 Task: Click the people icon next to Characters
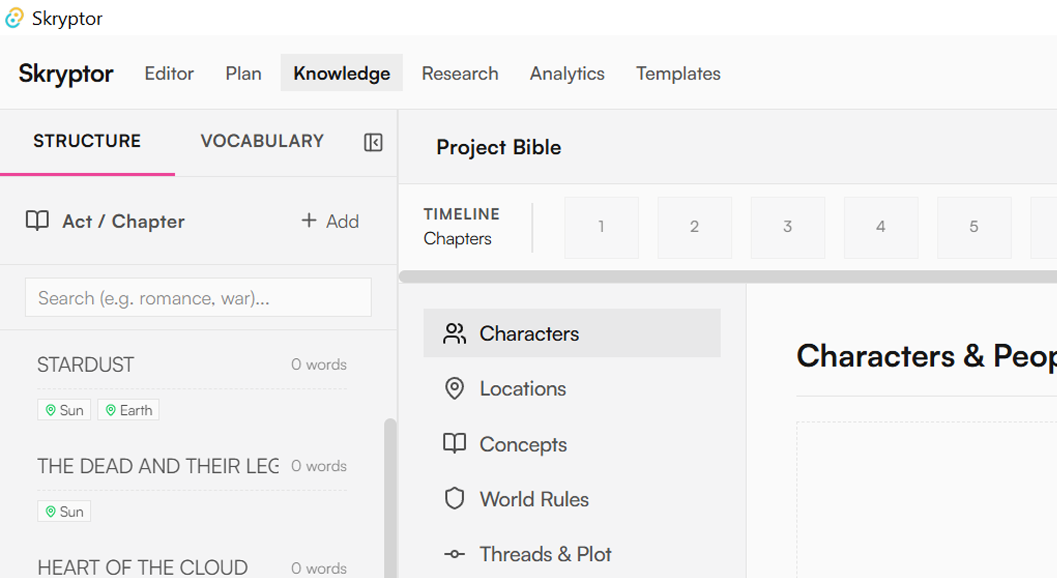[x=455, y=334]
